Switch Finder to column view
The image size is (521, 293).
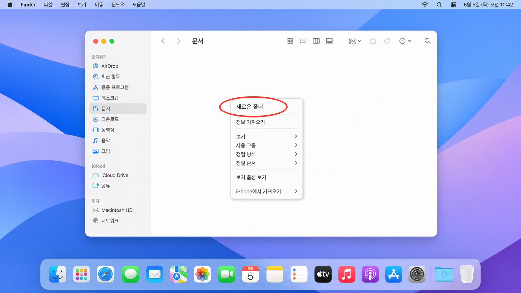tap(316, 41)
